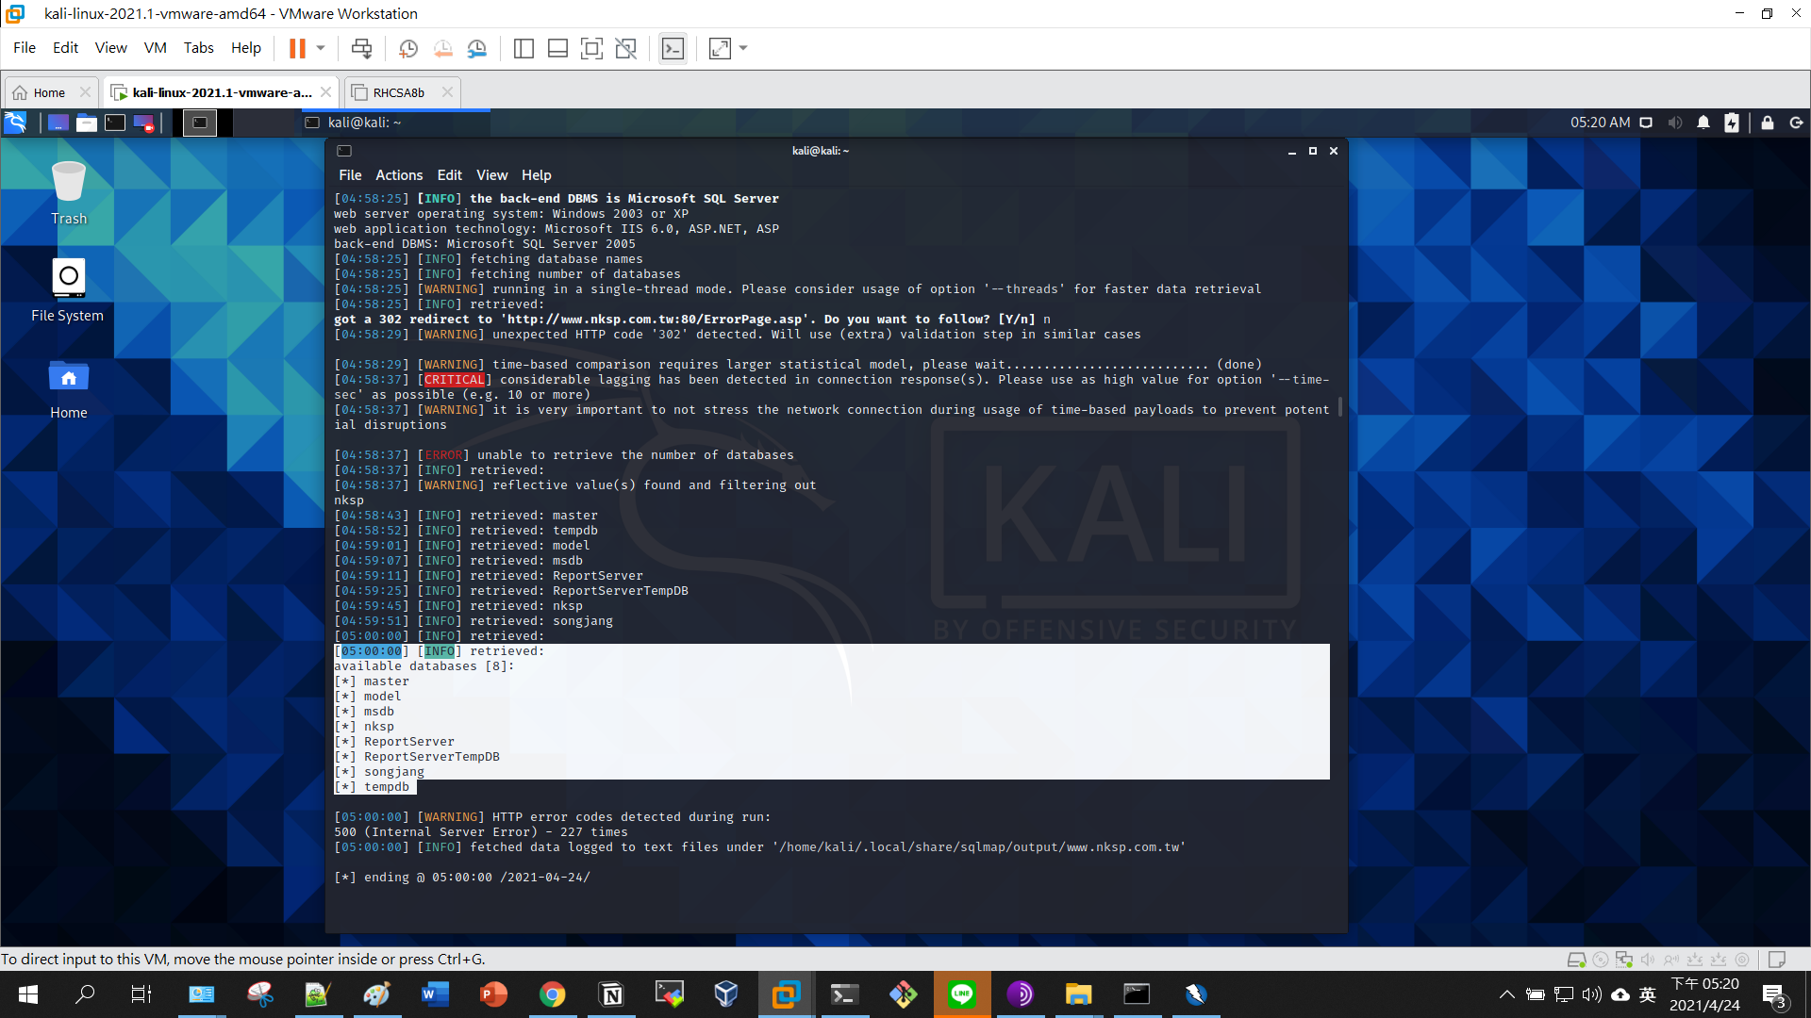The height and width of the screenshot is (1018, 1811).
Task: Lock the Kali screen
Action: coord(1768,123)
